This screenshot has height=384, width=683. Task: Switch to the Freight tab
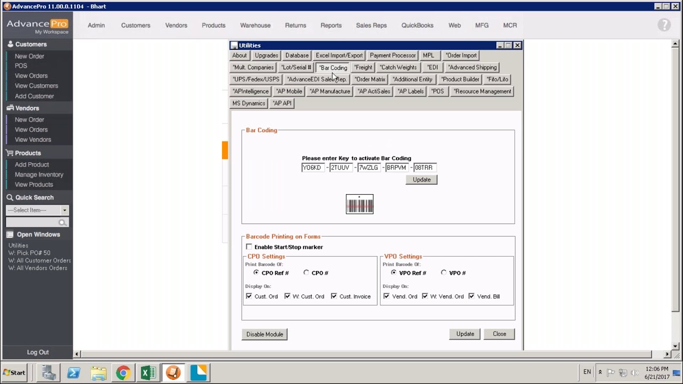[363, 67]
